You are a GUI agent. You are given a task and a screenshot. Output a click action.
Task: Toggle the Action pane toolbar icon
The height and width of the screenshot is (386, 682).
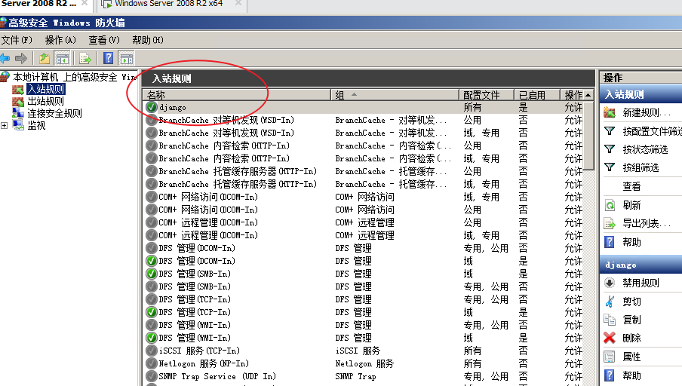126,58
